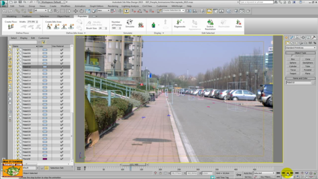This screenshot has height=179, width=318.
Task: Click the delete simulation icon beside Simulate
Action: coord(141,25)
